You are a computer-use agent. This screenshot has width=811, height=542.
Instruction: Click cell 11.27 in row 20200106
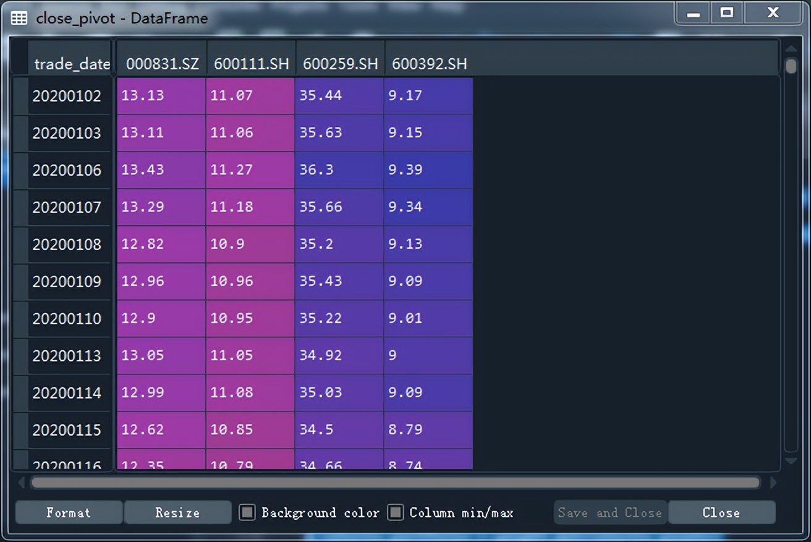(x=250, y=170)
